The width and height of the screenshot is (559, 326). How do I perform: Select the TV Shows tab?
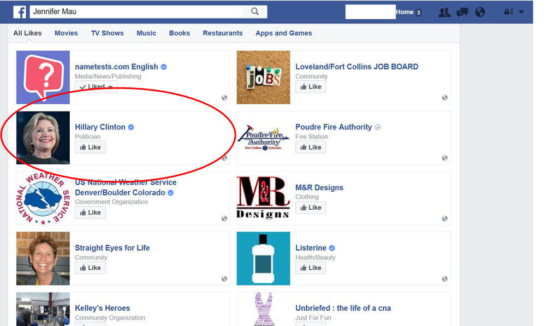pos(108,33)
